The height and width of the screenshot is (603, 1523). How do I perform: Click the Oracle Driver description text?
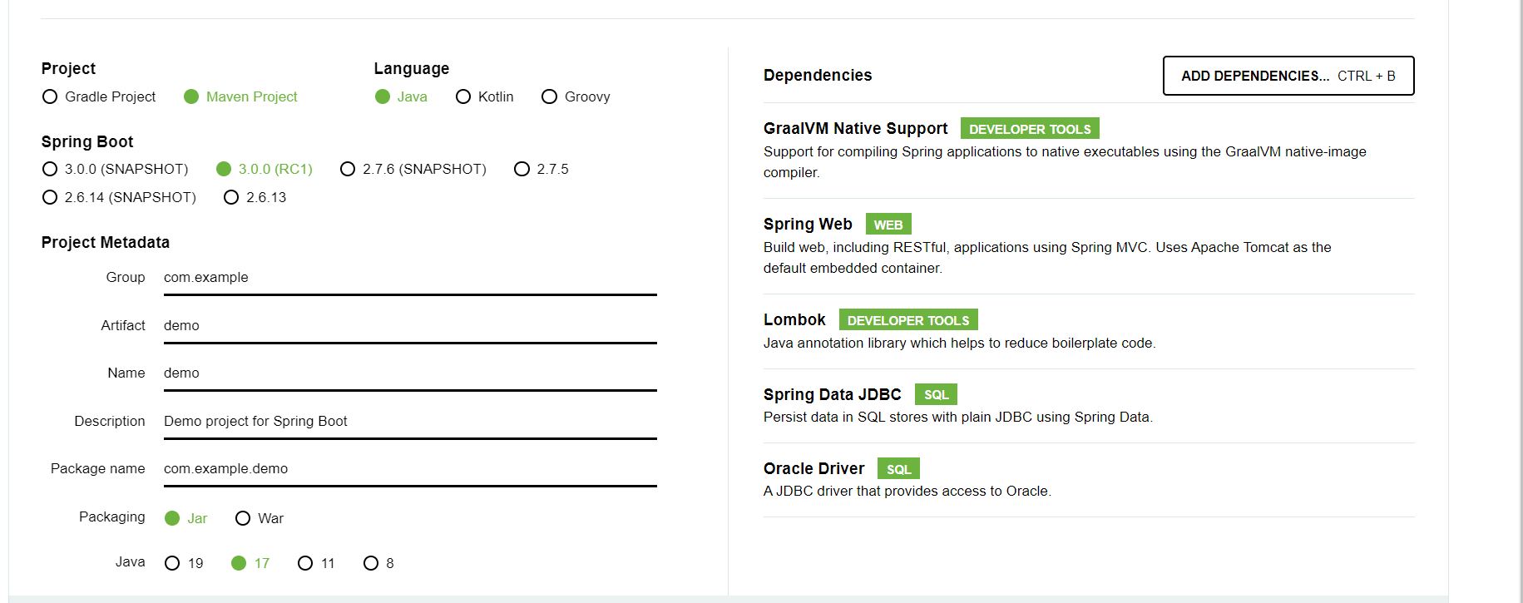point(907,491)
